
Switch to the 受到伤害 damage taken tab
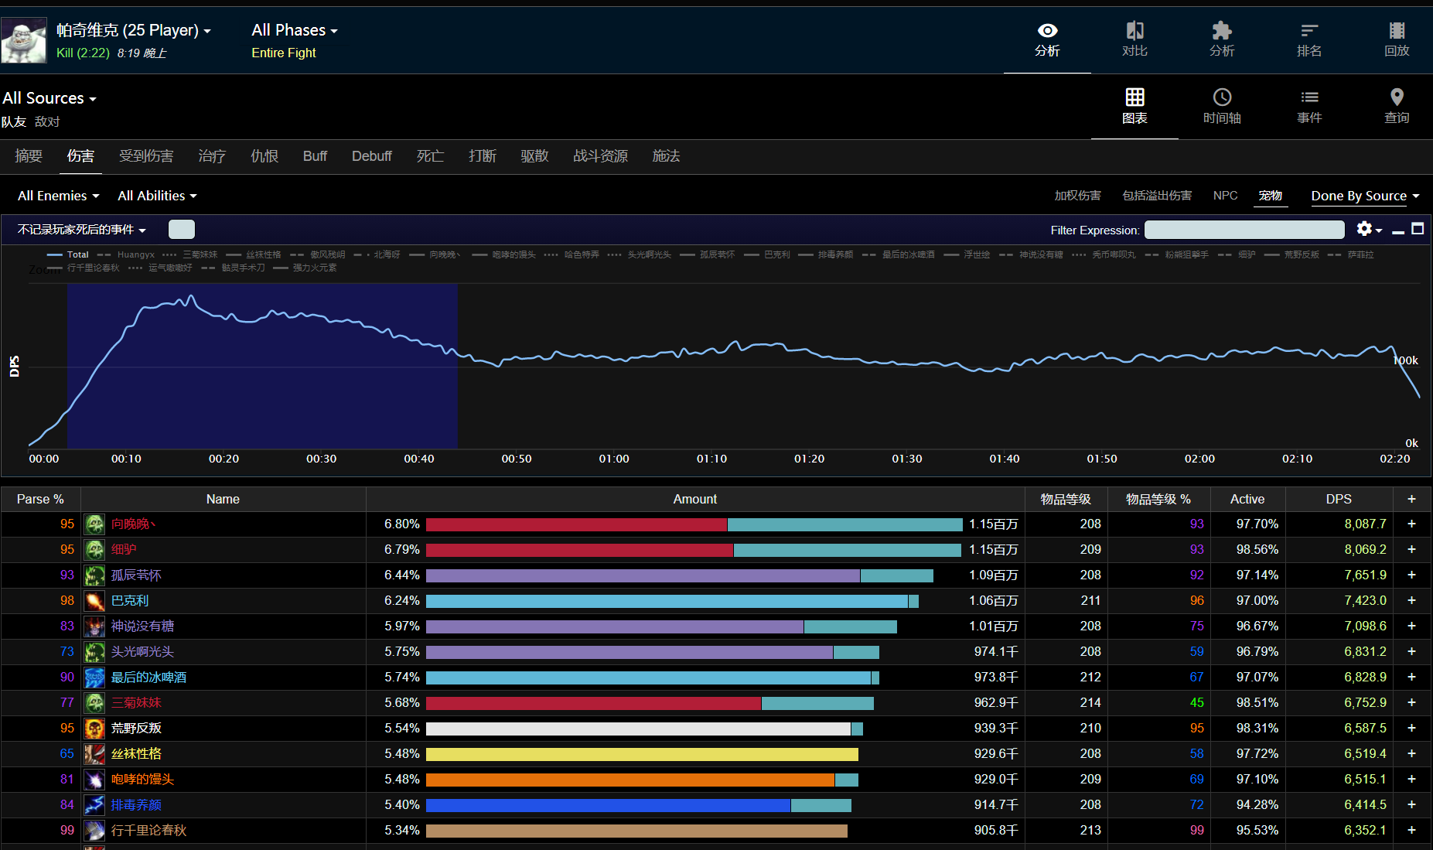click(x=146, y=156)
